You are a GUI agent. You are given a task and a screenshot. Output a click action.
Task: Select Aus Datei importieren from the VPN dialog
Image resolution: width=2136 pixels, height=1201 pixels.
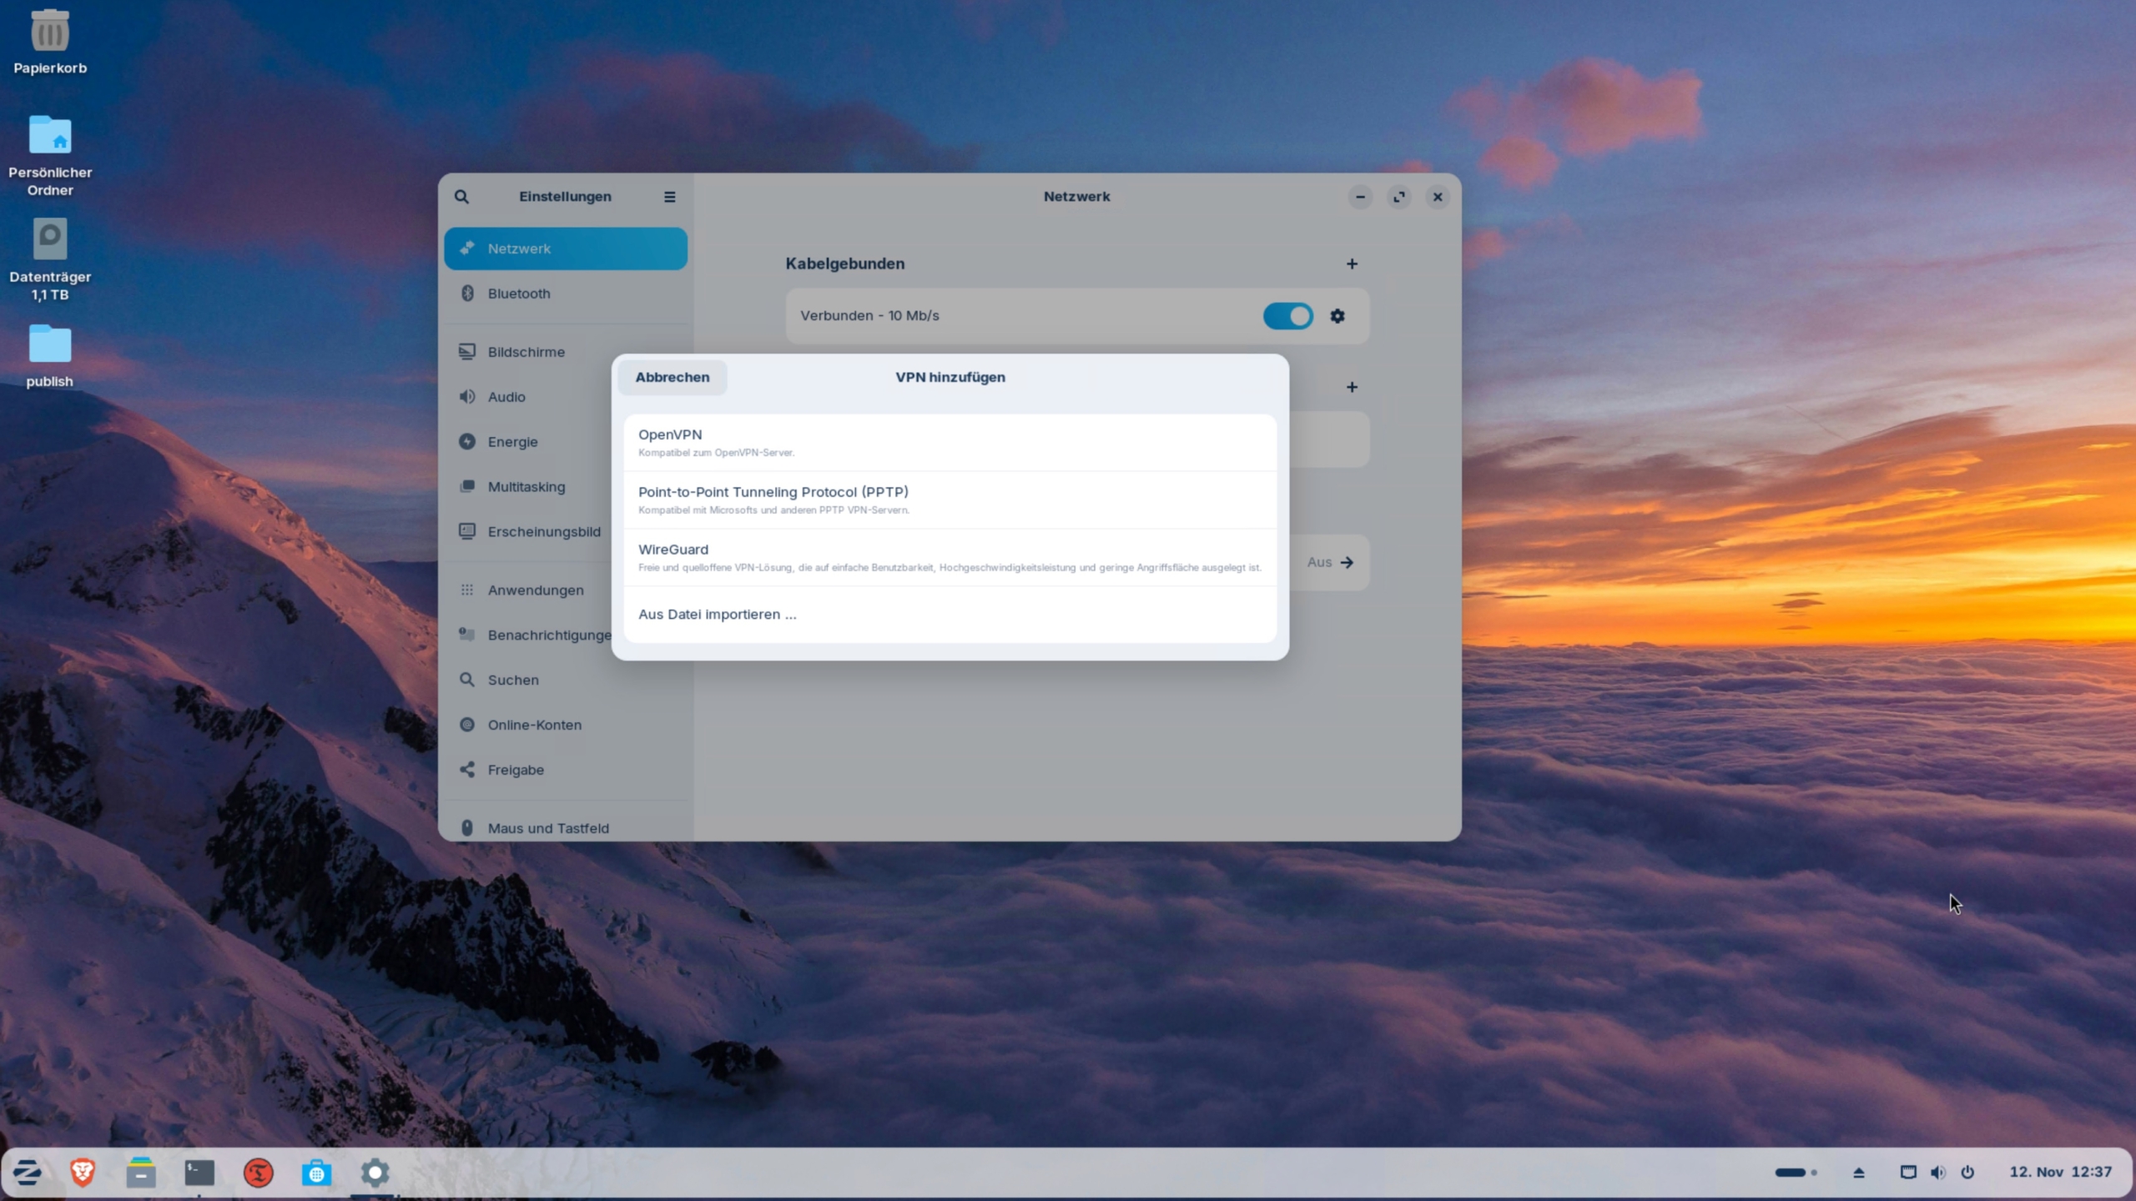coord(717,613)
